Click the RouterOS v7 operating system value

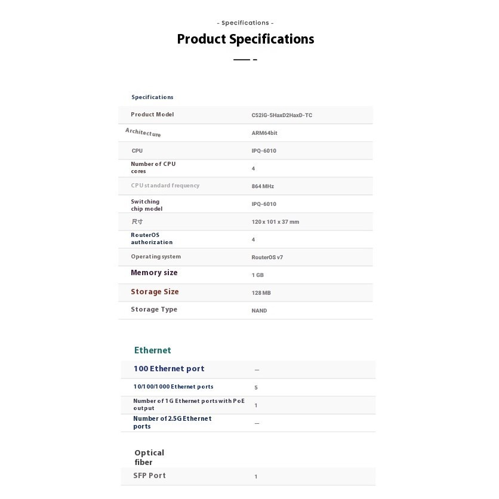[267, 257]
